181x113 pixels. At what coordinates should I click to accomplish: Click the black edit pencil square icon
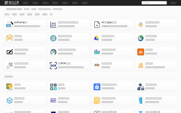(10, 52)
